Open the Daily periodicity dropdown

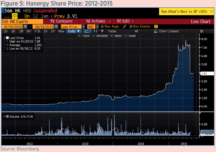pos(74,31)
